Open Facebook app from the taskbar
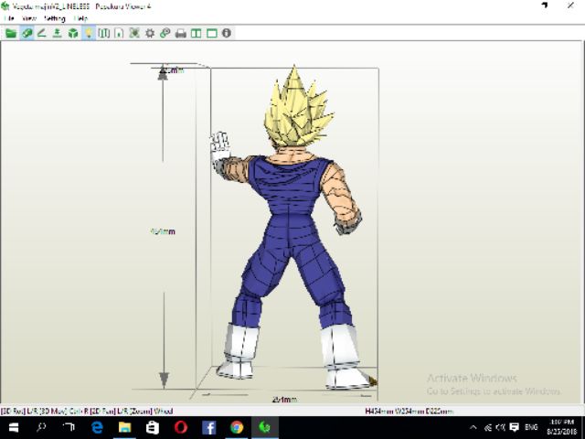585x439 pixels. (x=209, y=427)
